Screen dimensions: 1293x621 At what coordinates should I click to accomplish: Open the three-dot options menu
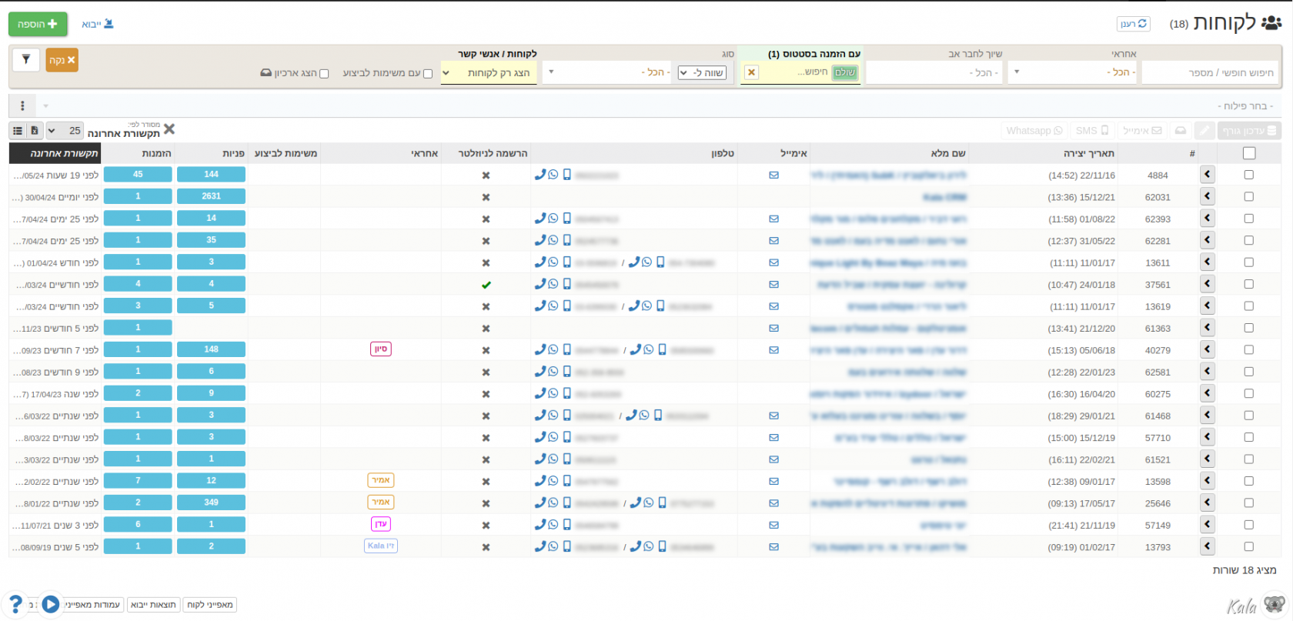click(x=22, y=105)
